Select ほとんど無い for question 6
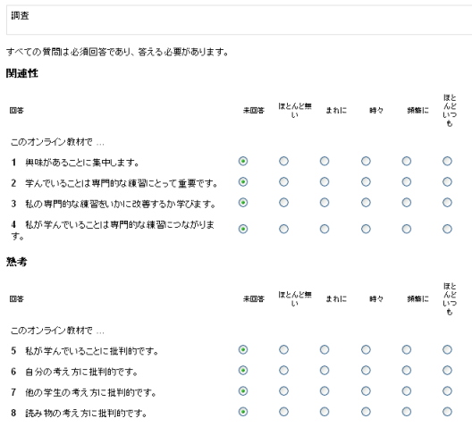Image resolution: width=472 pixels, height=427 pixels. (x=283, y=371)
